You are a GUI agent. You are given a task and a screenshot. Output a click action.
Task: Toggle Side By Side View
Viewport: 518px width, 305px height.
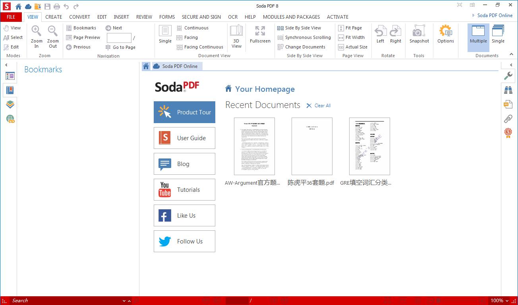pos(299,28)
